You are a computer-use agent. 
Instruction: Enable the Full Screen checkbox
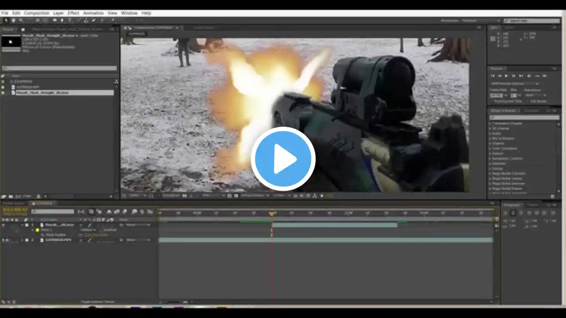coord(527,101)
